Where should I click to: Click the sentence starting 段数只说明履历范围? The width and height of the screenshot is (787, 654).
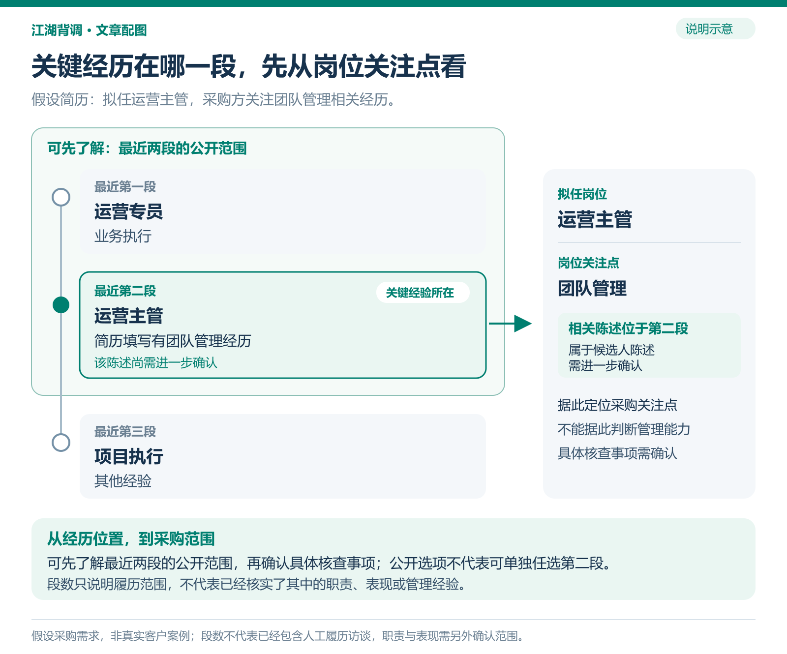[257, 584]
